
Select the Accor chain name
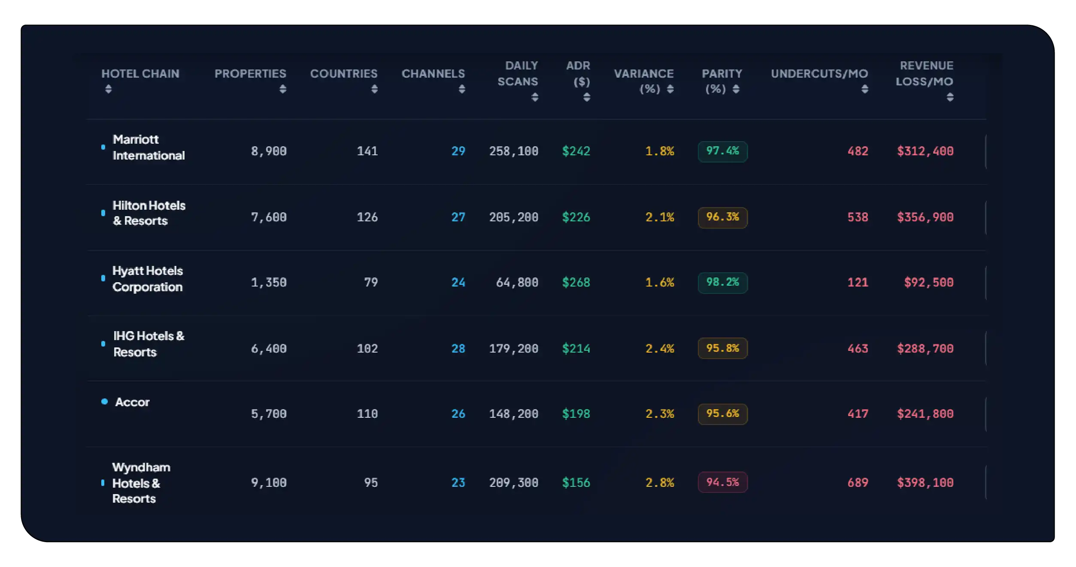tap(132, 402)
